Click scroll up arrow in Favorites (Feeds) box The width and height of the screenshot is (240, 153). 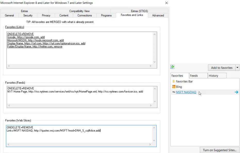(x=155, y=89)
